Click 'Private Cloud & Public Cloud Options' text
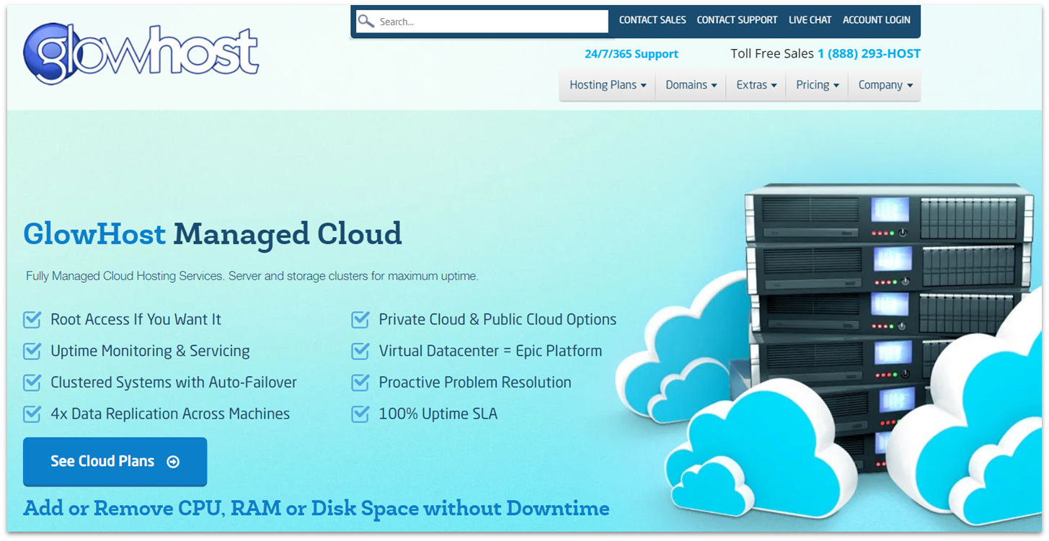 coord(497,319)
